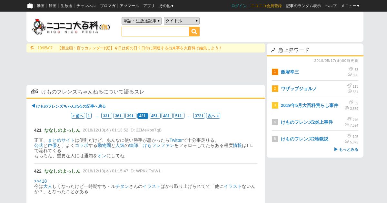Click the speech bubble thread icon
The width and height of the screenshot is (387, 203).
point(35,92)
